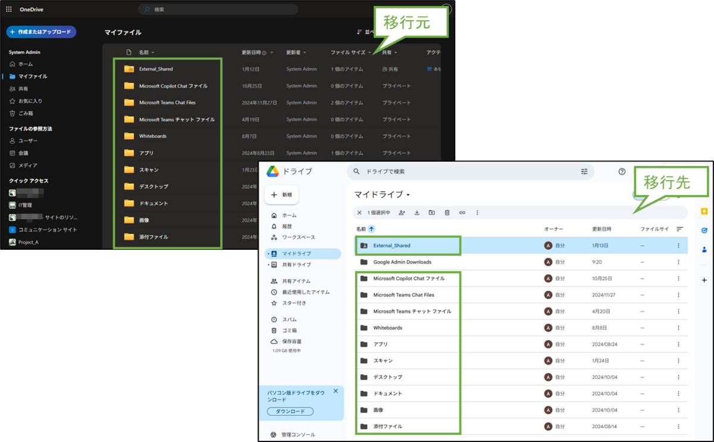Image resolution: width=714 pixels, height=442 pixels.
Task: Click the Google Drive logo
Action: click(x=273, y=171)
